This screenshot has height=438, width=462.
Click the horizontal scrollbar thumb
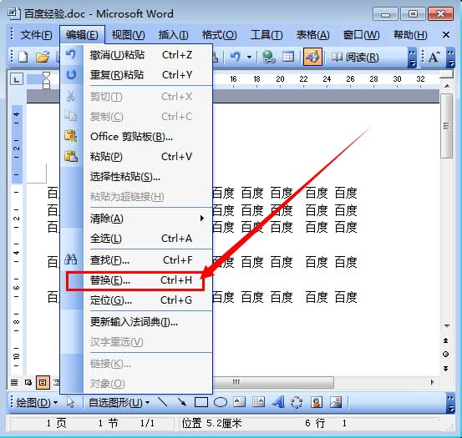pyautogui.click(x=273, y=382)
